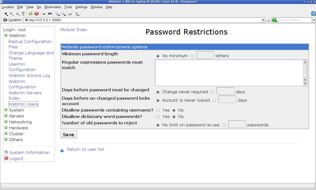316x190 pixels.
Task: Open the Bookmarks menu
Action: tap(53, 7)
